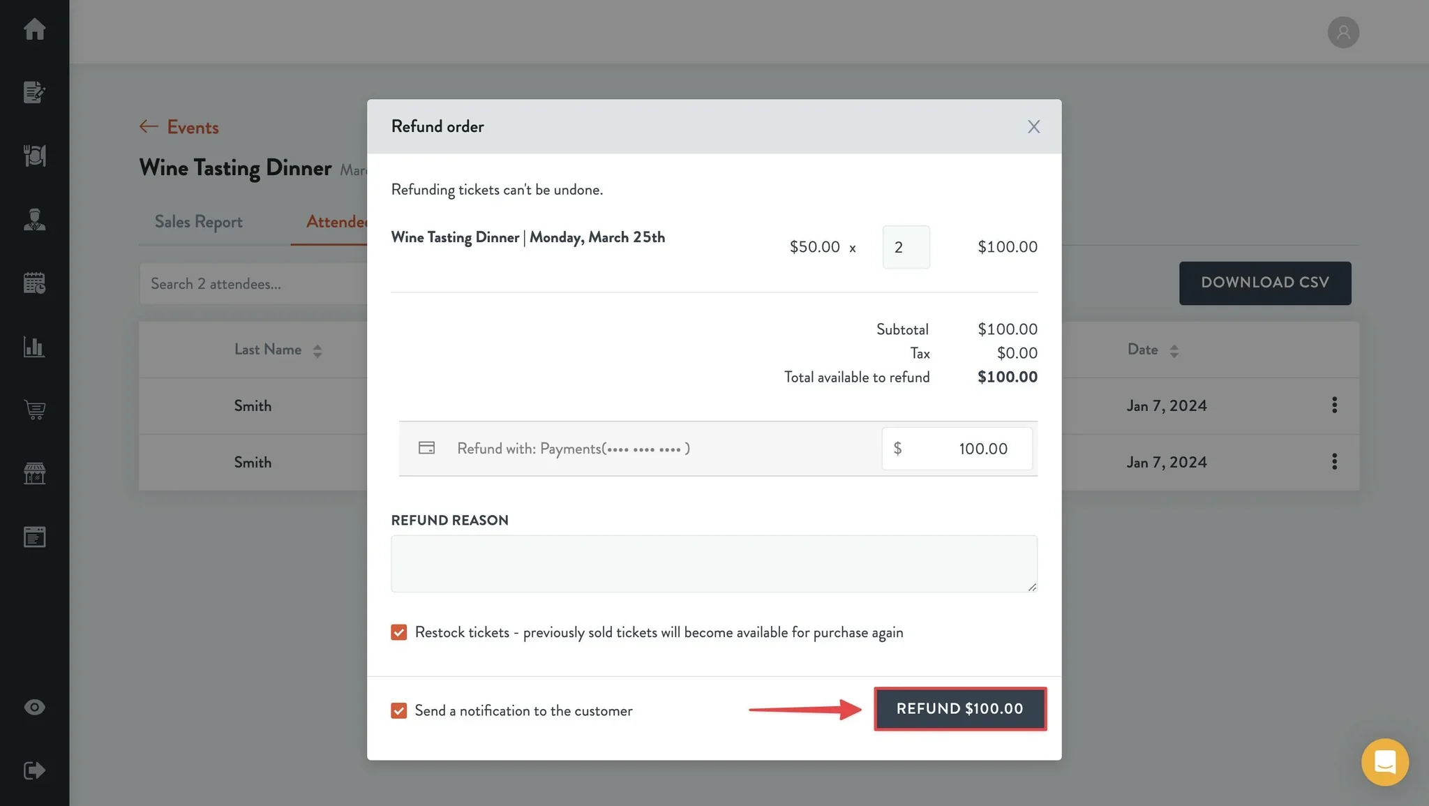Click the credit card icon beside Refund with
The image size is (1429, 806).
426,448
